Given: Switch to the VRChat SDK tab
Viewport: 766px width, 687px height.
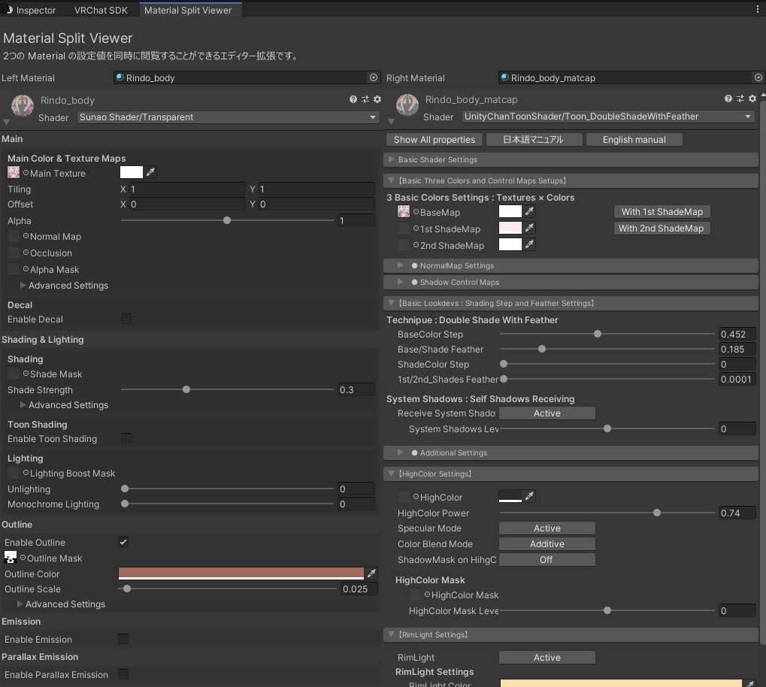Looking at the screenshot, I should tap(101, 10).
